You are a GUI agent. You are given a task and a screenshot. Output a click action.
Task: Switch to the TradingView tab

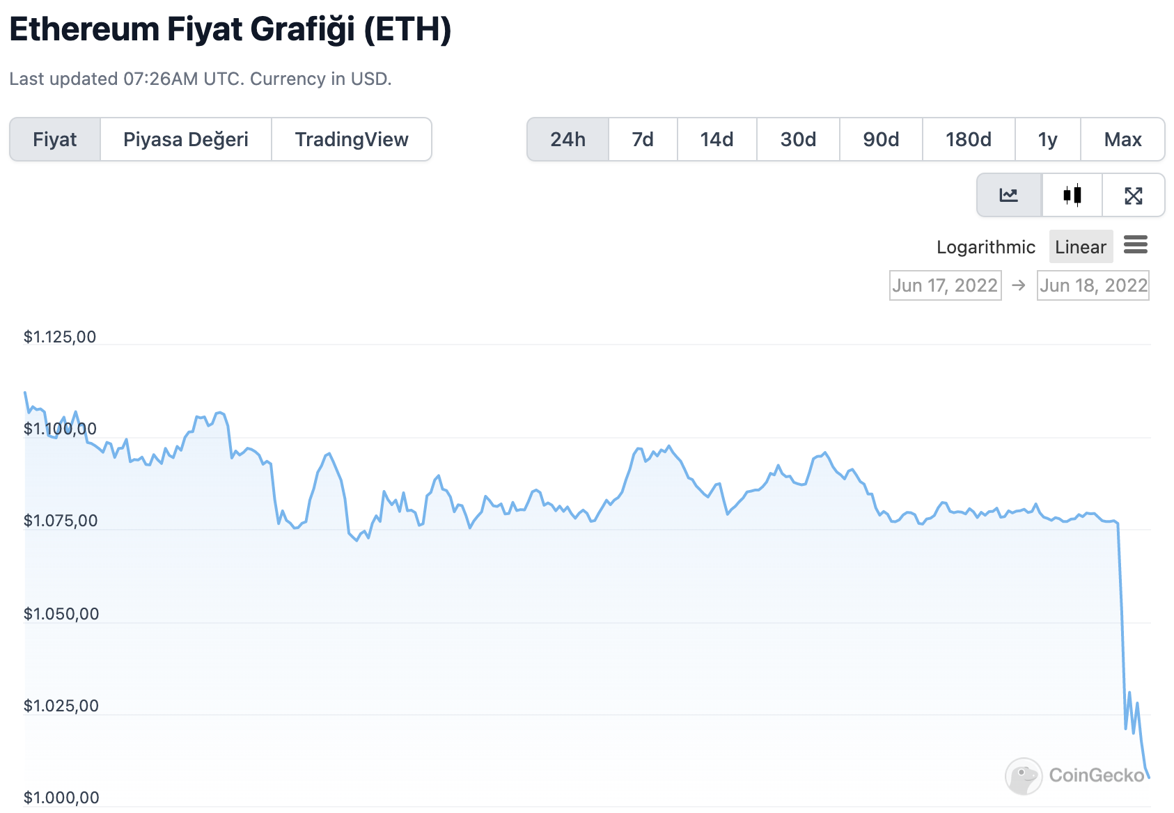pyautogui.click(x=351, y=139)
